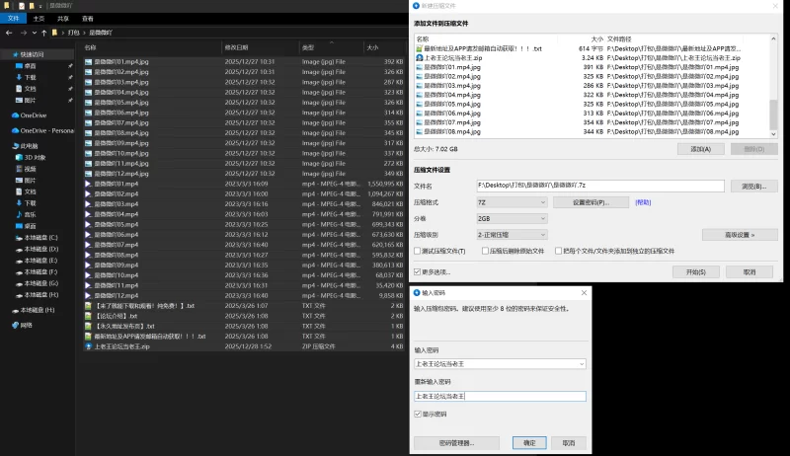790x456 pixels.
Task: Open the 分卷 2GB dropdown
Action: [512, 218]
